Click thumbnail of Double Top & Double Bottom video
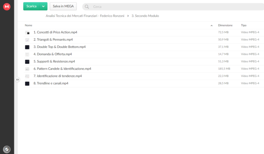This screenshot has width=264, height=154. click(27, 47)
